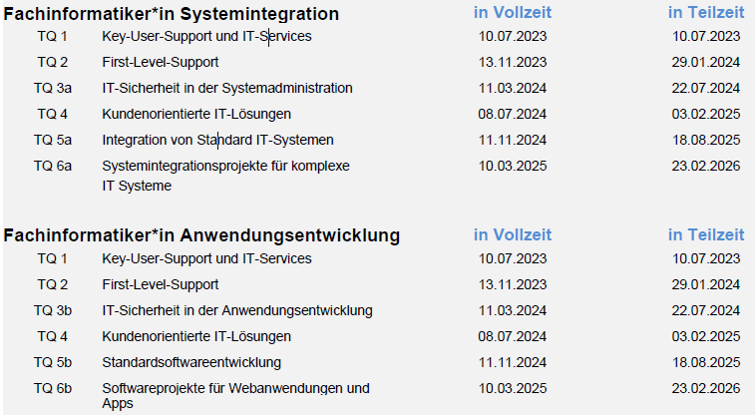Click Vollzeit date 10.03.2025 for TQ 6b
The height and width of the screenshot is (415, 755).
click(x=513, y=388)
